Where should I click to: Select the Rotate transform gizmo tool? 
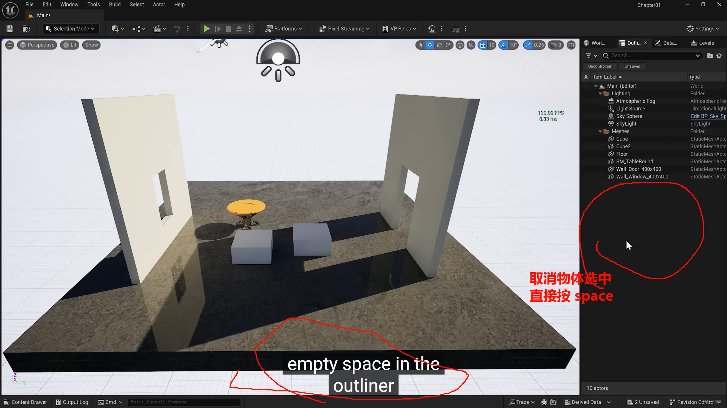tap(439, 45)
